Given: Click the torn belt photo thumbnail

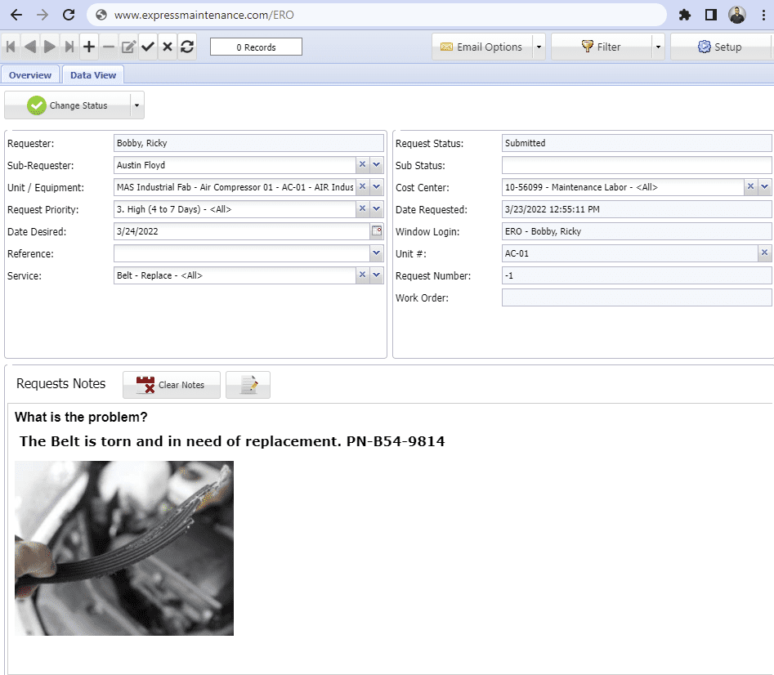Looking at the screenshot, I should click(124, 548).
